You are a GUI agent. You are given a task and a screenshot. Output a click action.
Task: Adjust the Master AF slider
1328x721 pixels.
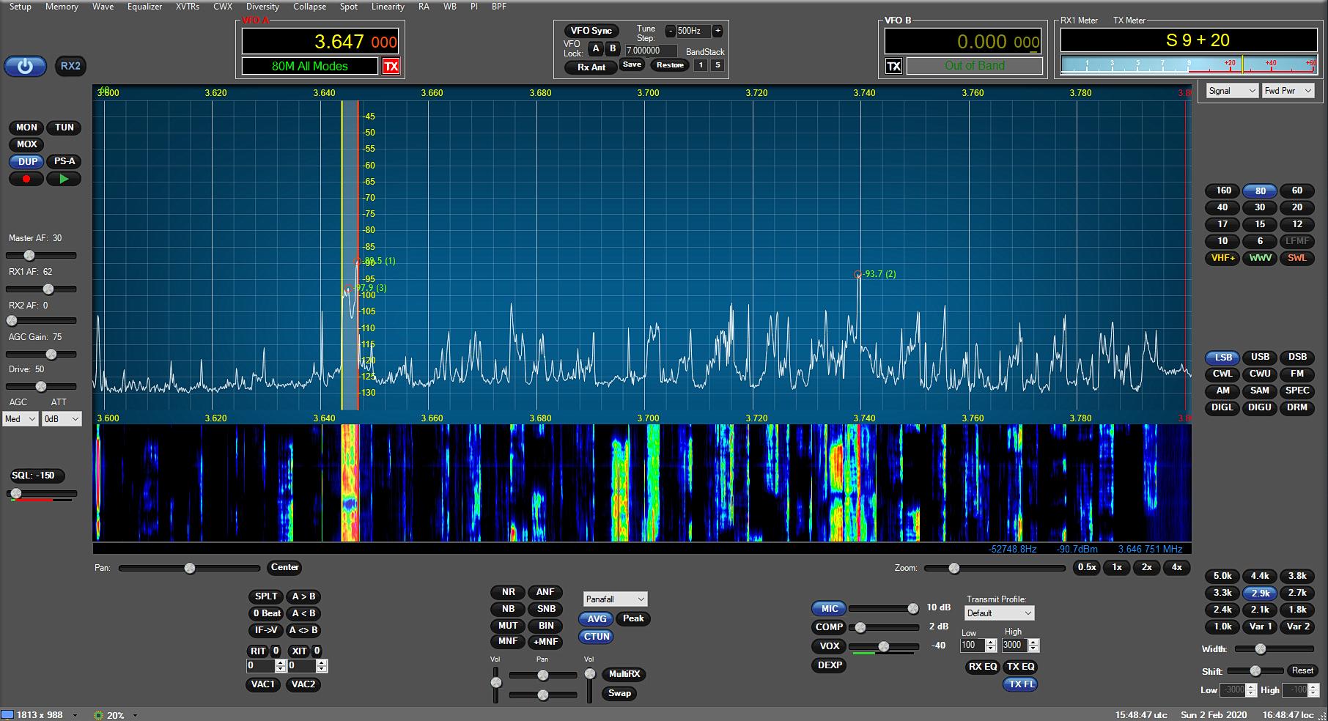[41, 256]
